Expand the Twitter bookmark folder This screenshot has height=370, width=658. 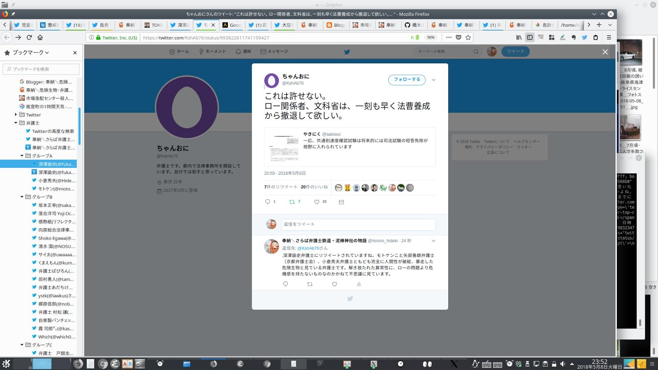pyautogui.click(x=16, y=115)
